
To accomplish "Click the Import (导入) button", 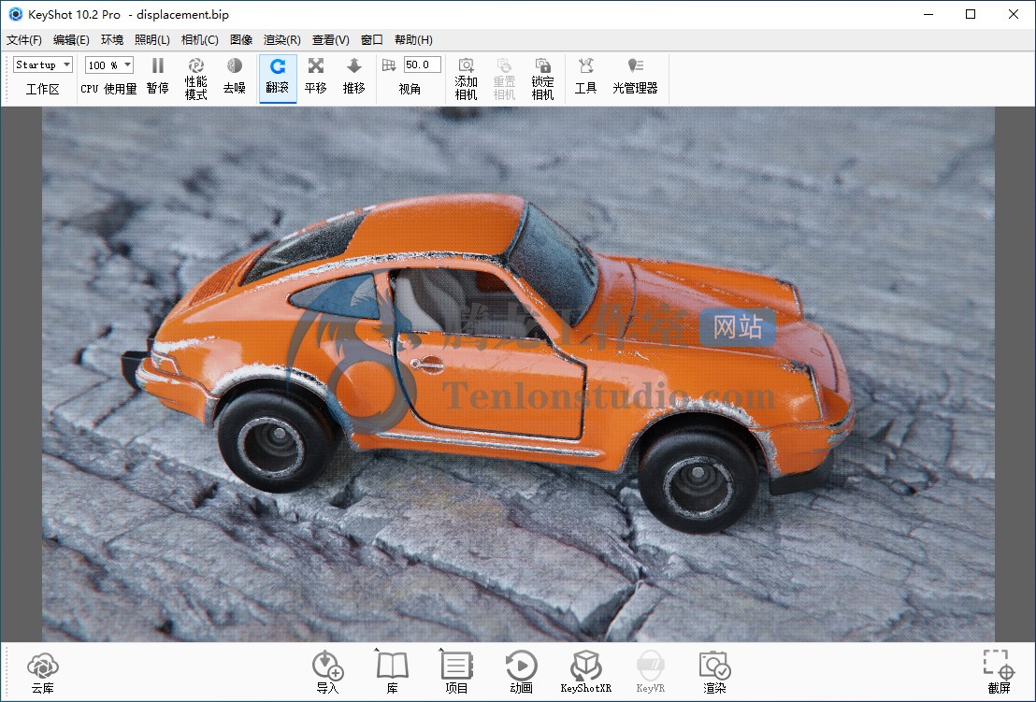I will [327, 672].
